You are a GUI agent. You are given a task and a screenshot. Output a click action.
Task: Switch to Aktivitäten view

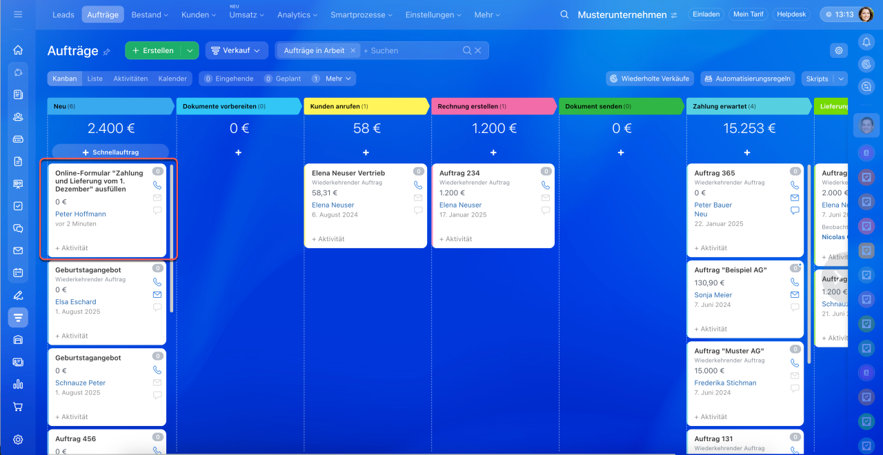pyautogui.click(x=130, y=79)
